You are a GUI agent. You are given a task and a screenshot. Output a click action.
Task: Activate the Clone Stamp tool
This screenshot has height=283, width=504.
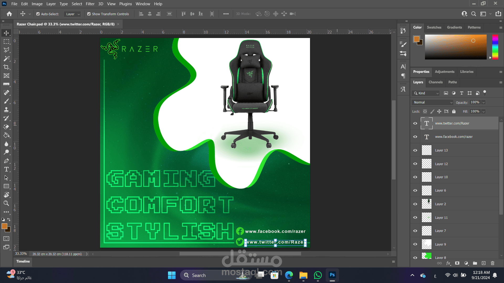point(7,110)
